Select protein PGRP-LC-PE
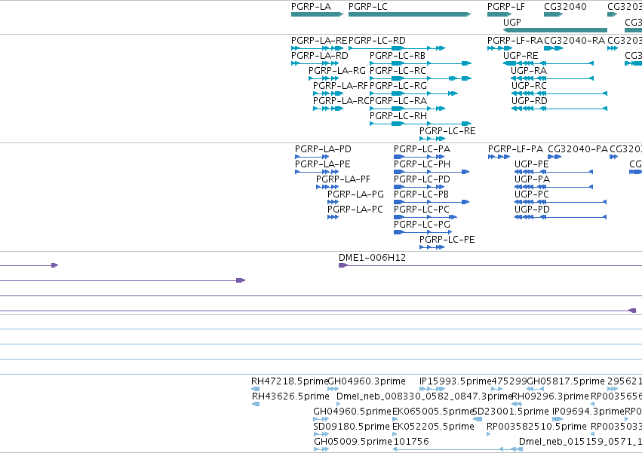 pos(432,247)
